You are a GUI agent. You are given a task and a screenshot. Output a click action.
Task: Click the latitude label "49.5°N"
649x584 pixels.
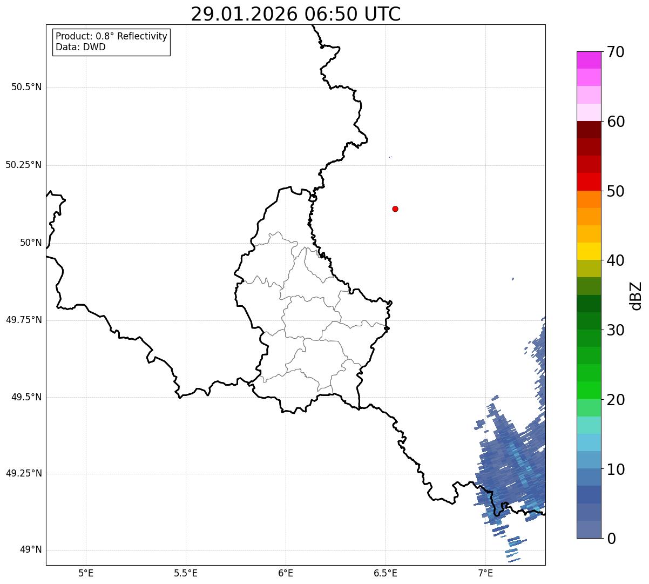pos(26,397)
